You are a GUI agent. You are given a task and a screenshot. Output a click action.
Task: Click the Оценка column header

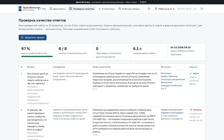click(193, 67)
